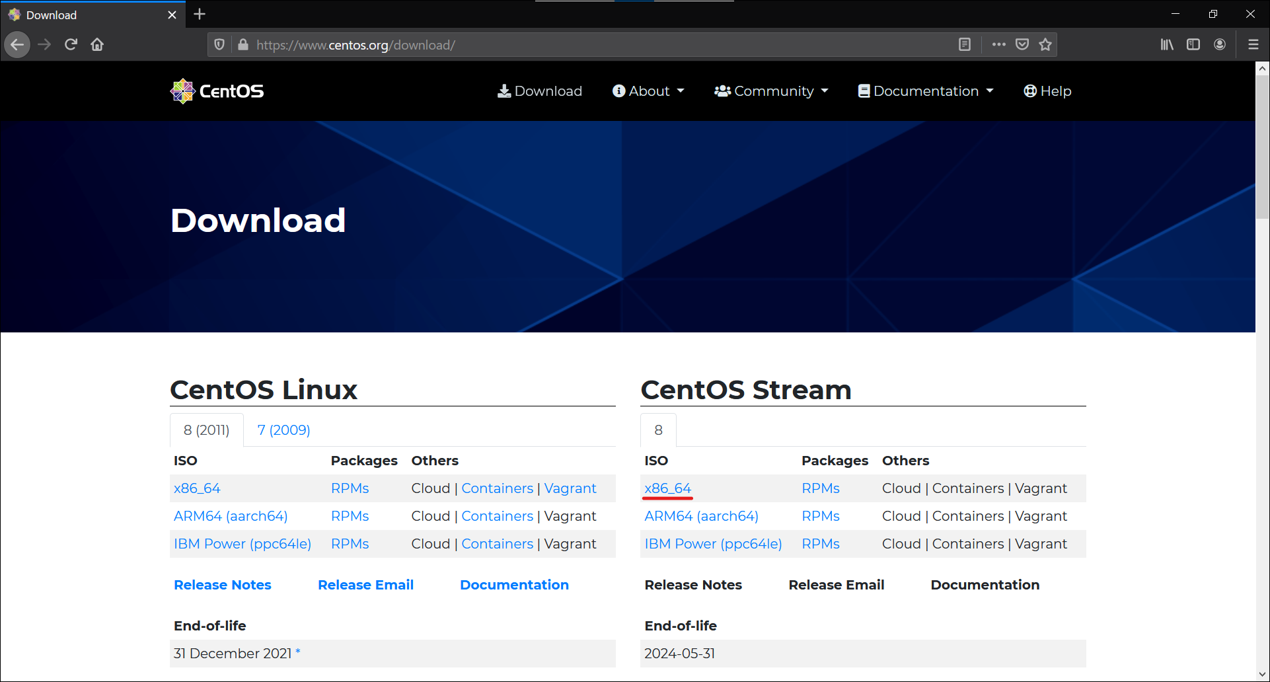Screen dimensions: 1270x682
Task: Open RPMs link in CentOS Stream x86_64 row
Action: (x=821, y=488)
